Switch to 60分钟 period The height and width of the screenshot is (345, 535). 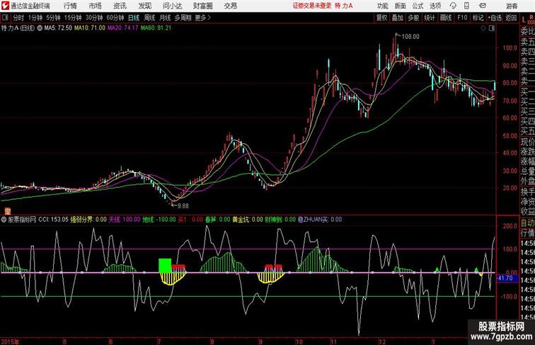(115, 18)
